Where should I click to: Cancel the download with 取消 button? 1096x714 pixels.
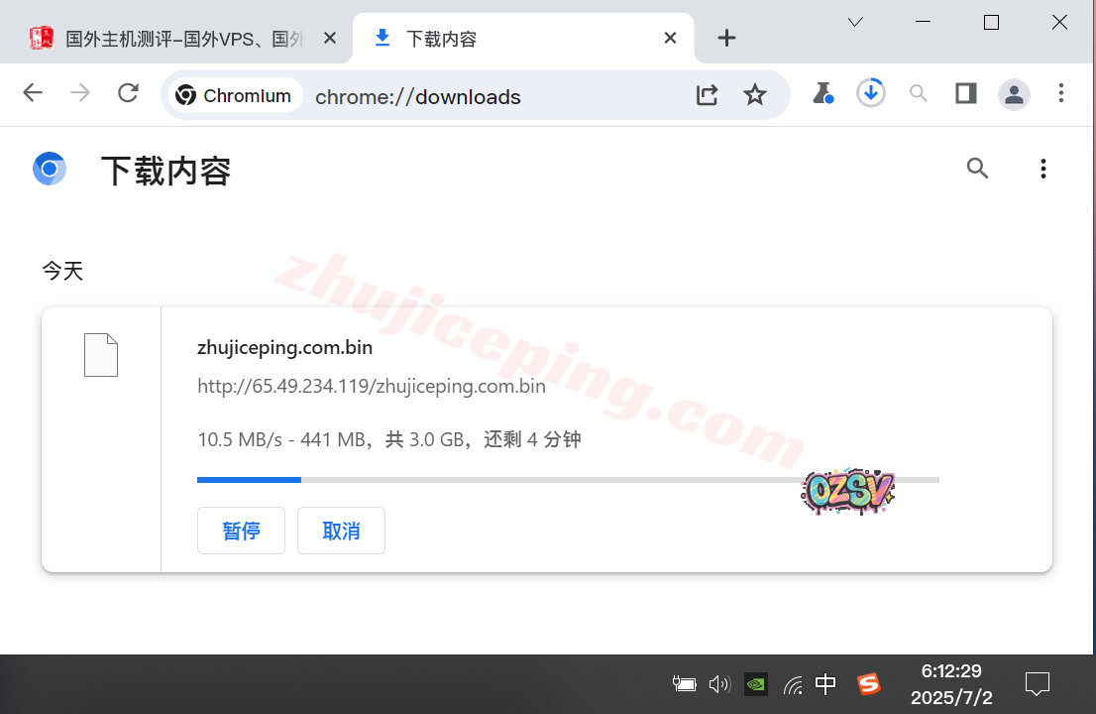point(341,531)
